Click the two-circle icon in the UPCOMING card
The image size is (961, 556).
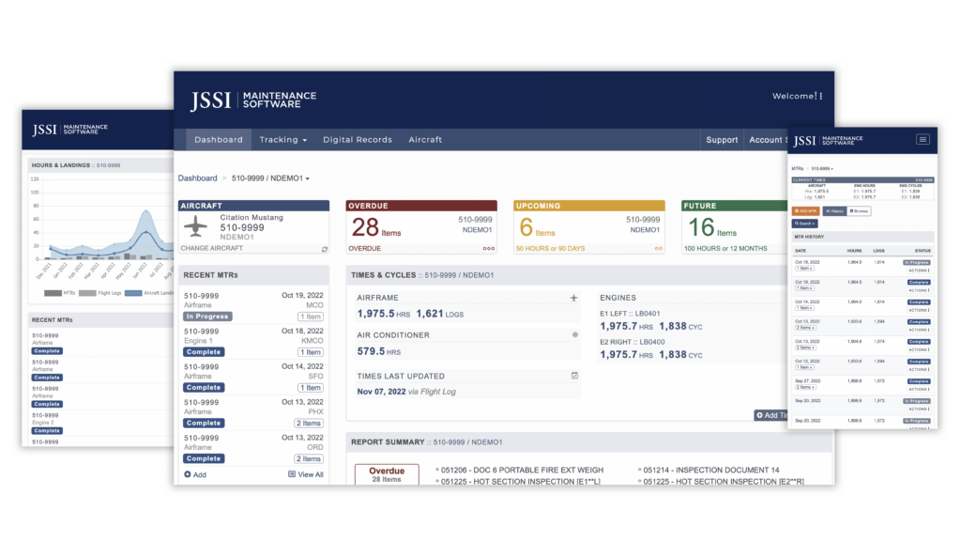tap(658, 249)
